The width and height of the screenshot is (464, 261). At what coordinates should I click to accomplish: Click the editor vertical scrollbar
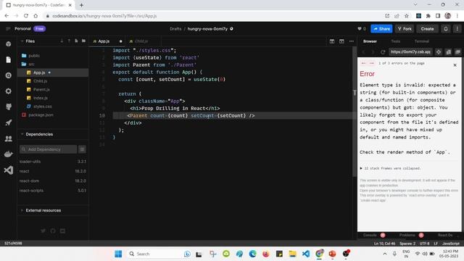point(355,112)
